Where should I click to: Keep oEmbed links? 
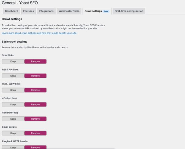[13, 105]
